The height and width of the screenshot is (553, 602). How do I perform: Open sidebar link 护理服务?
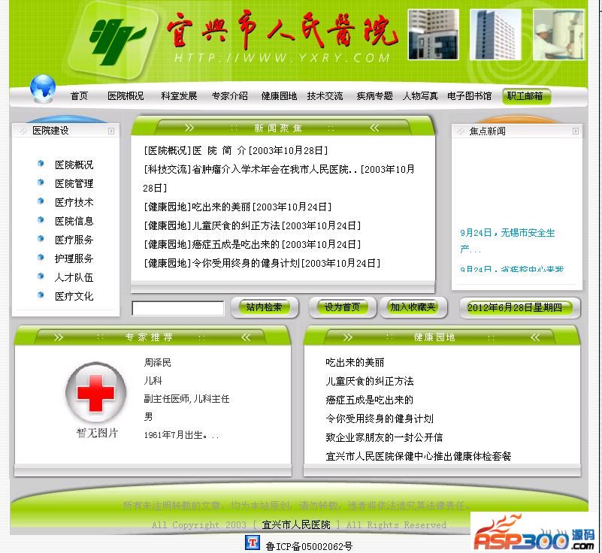[74, 258]
